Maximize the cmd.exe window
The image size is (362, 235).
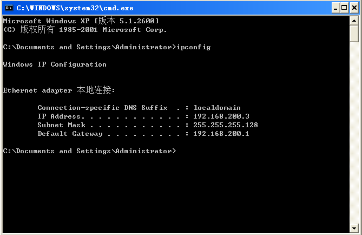click(344, 8)
